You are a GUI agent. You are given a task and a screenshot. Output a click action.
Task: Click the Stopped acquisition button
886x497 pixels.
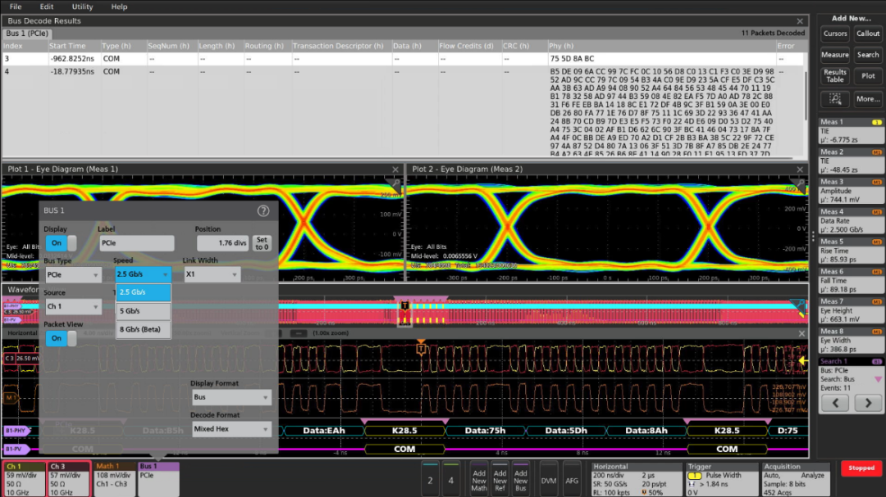[861, 468]
